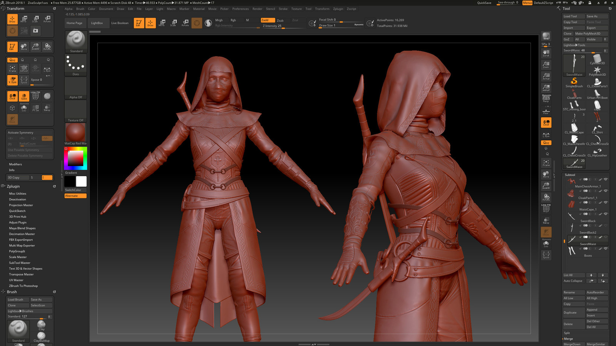Click the Floor grid icon in the right shelf
The height and width of the screenshot is (346, 616).
(546, 110)
